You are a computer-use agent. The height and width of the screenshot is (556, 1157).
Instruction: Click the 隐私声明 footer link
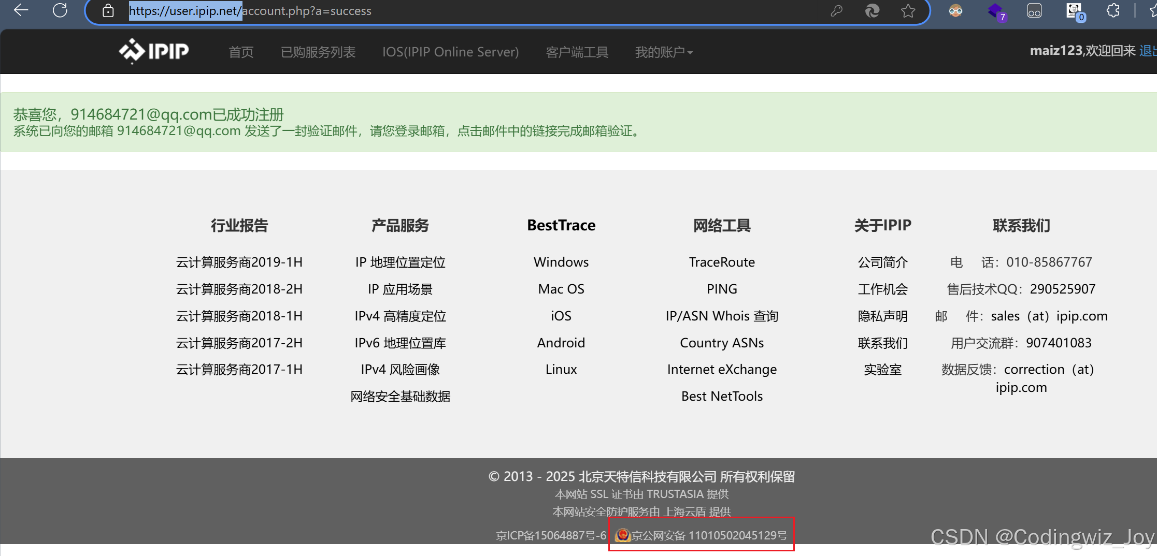click(x=882, y=316)
